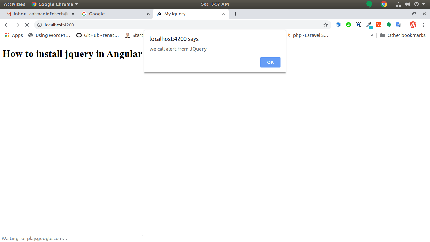This screenshot has width=430, height=242.
Task: Open the Google Chrome app menu in top bar
Action: [x=55, y=4]
